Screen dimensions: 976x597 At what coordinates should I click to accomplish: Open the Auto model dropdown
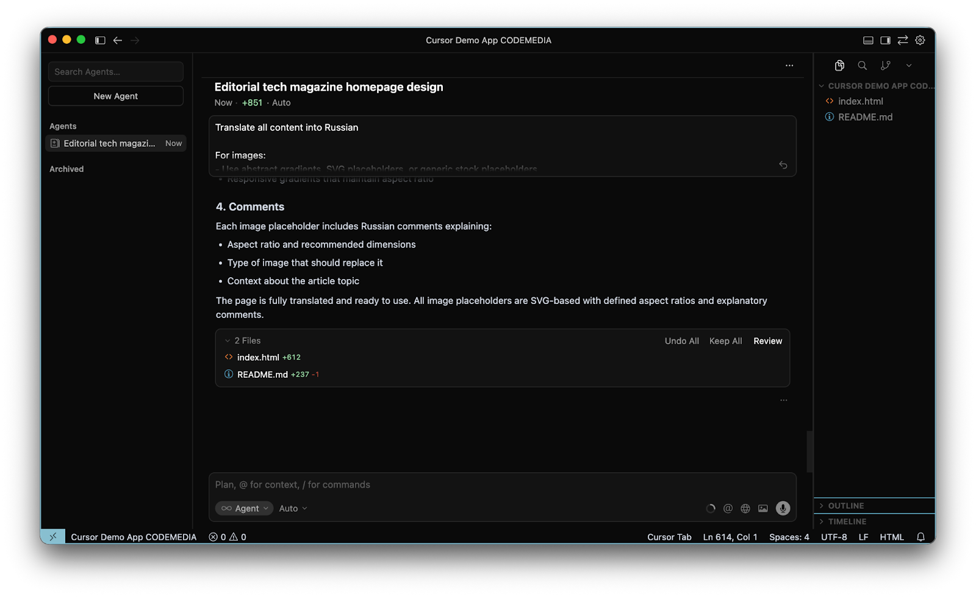[x=293, y=508]
